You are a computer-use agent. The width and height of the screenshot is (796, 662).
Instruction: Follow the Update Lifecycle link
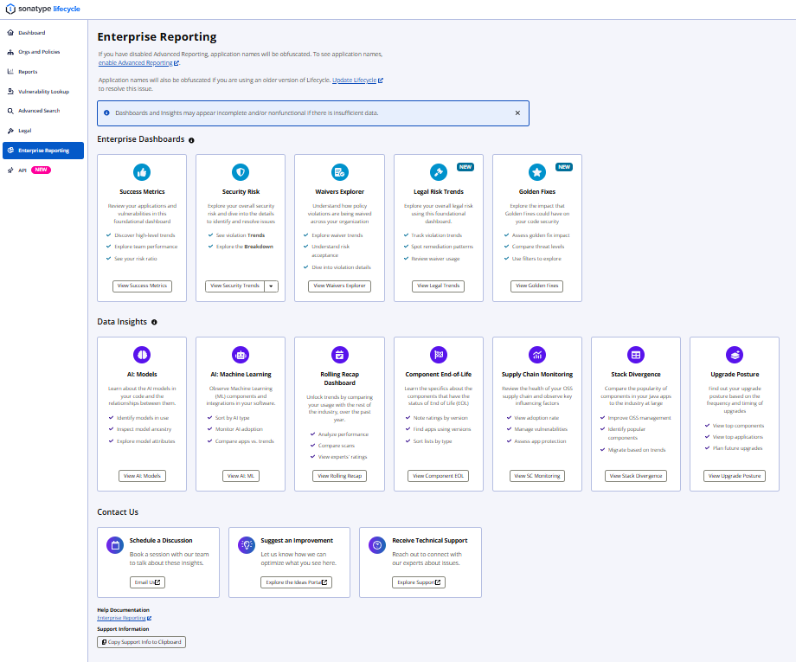click(x=357, y=80)
